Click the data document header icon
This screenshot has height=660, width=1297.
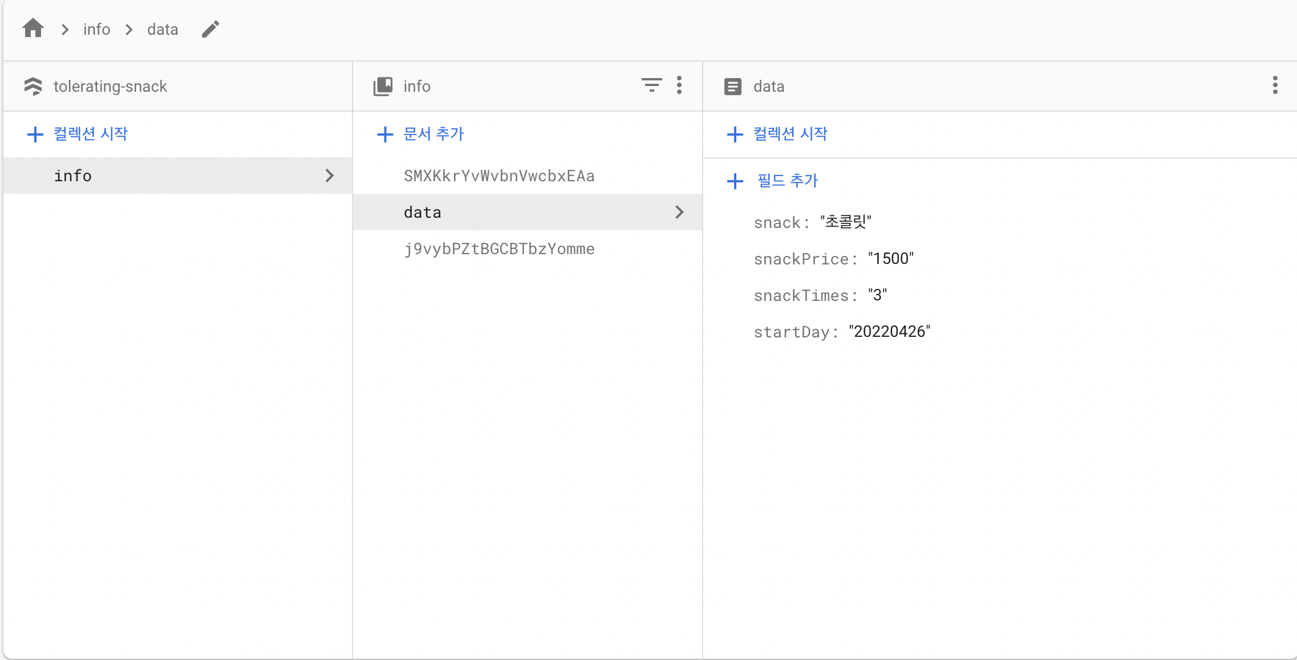pos(733,86)
